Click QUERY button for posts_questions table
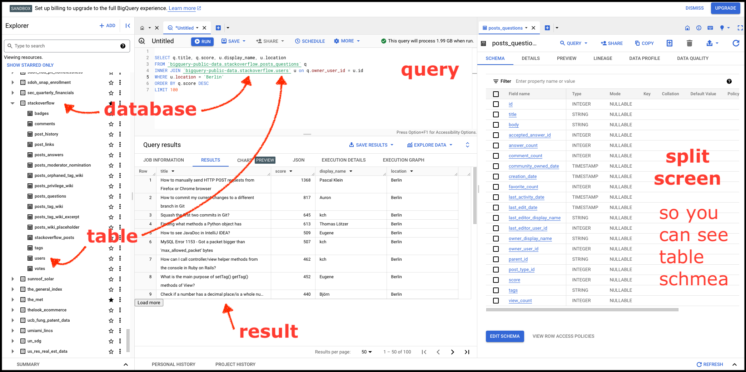 [x=574, y=44]
